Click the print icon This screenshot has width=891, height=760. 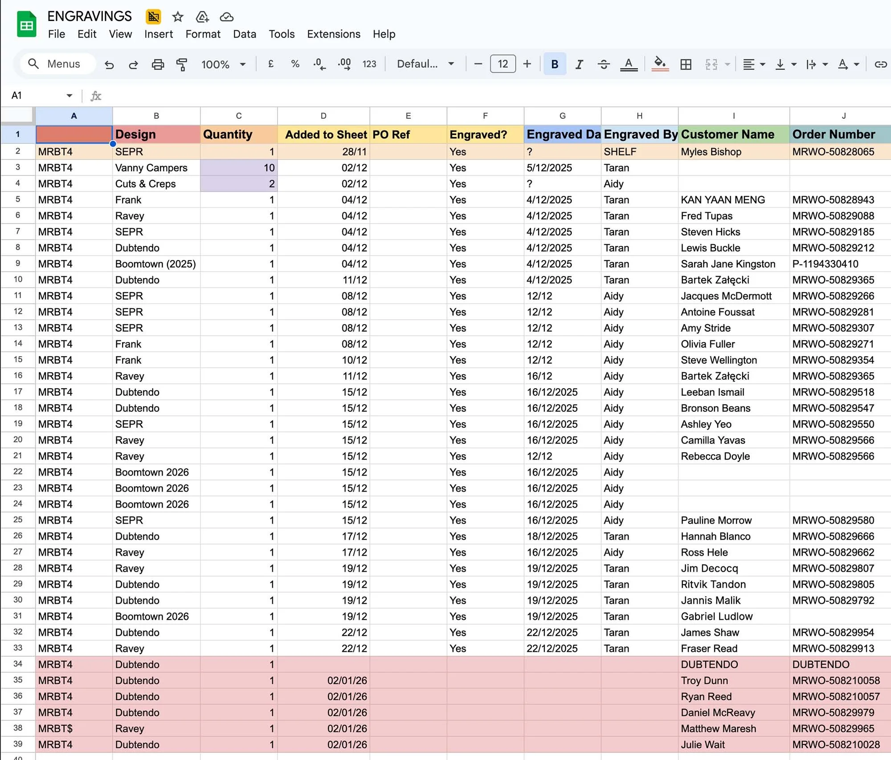(x=158, y=65)
